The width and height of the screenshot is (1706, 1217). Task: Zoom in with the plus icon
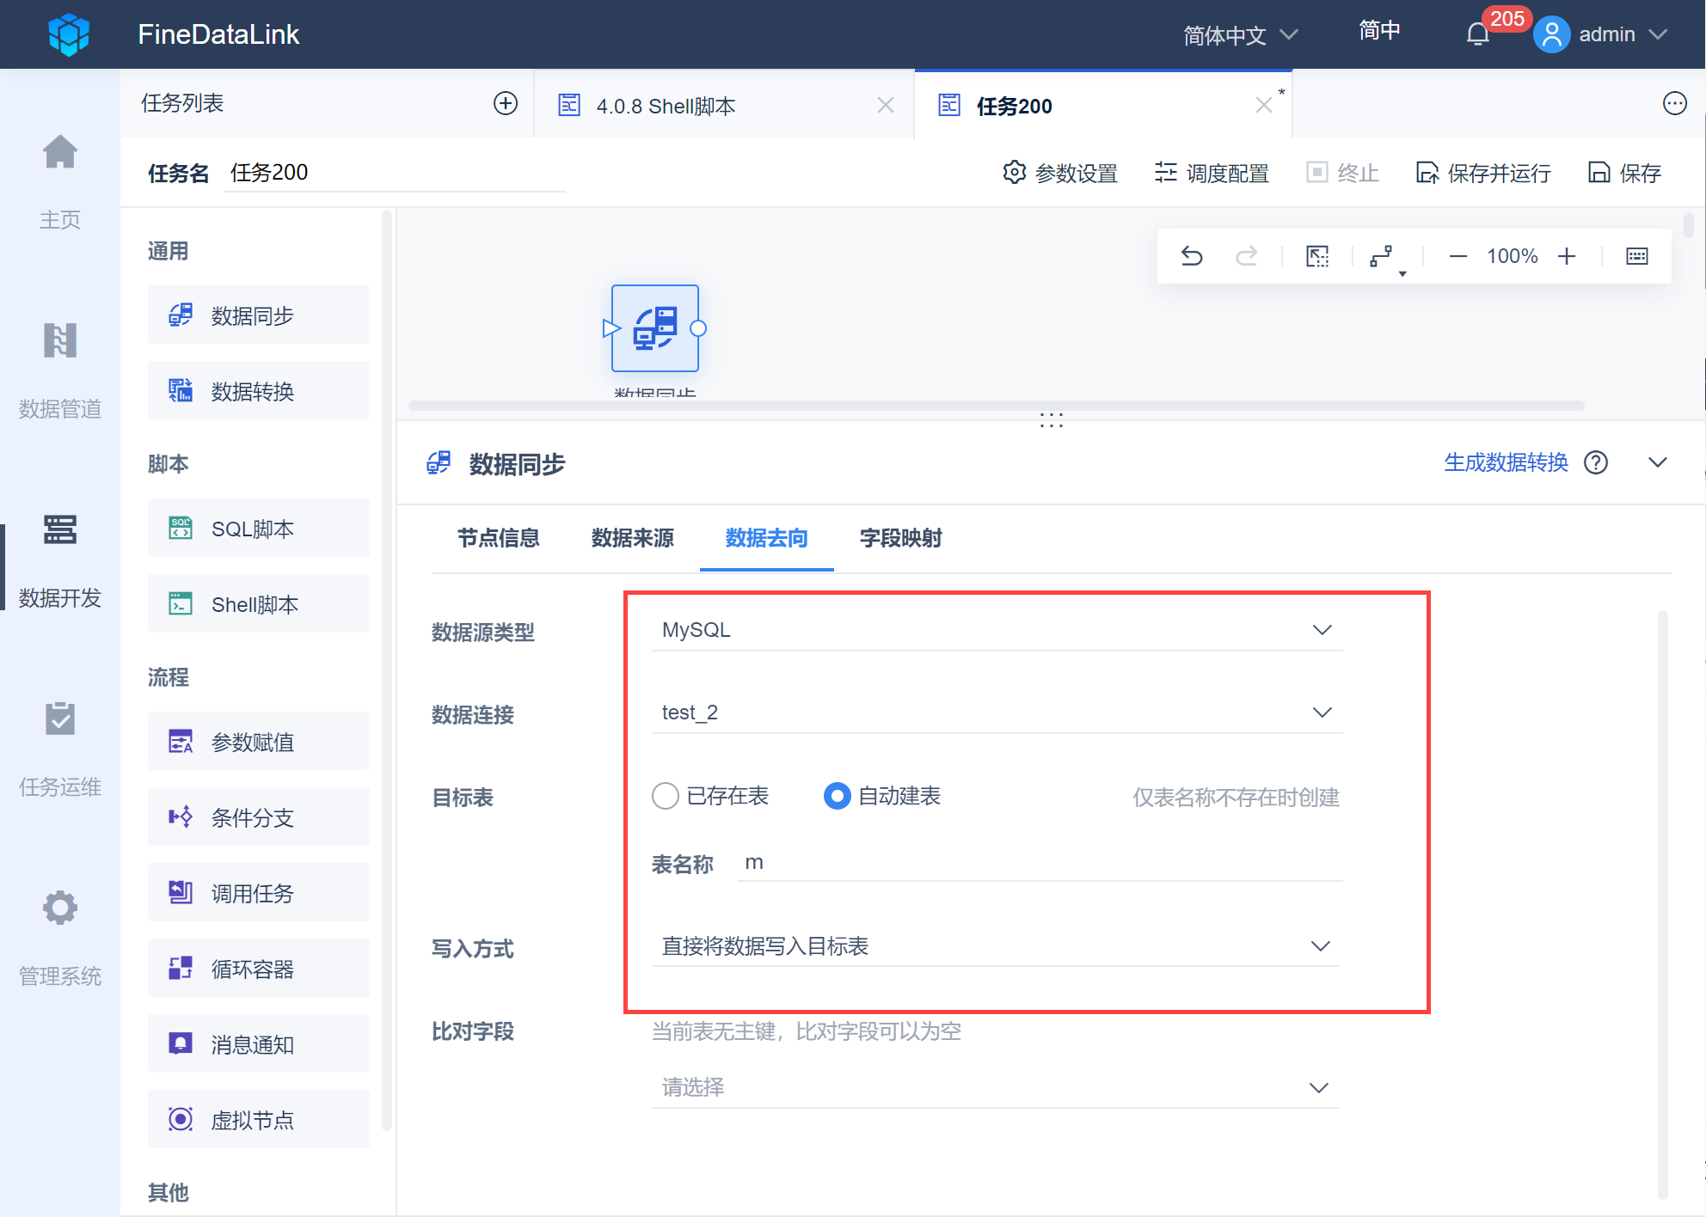(1567, 256)
